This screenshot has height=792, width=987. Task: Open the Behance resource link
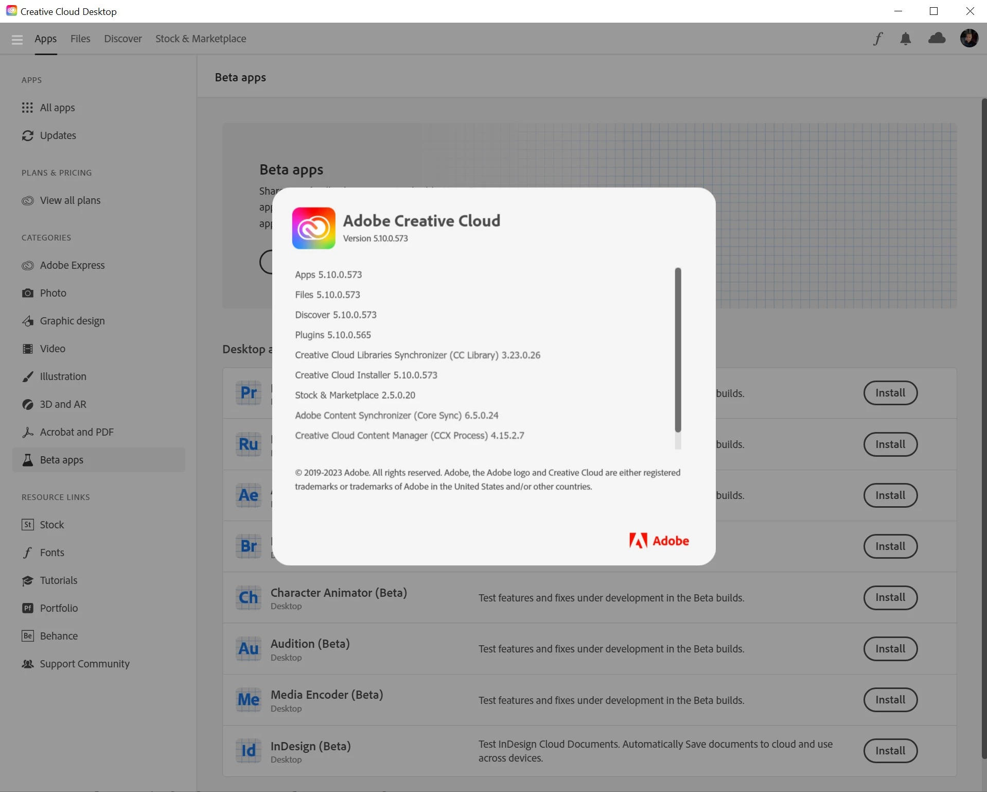[99, 636]
